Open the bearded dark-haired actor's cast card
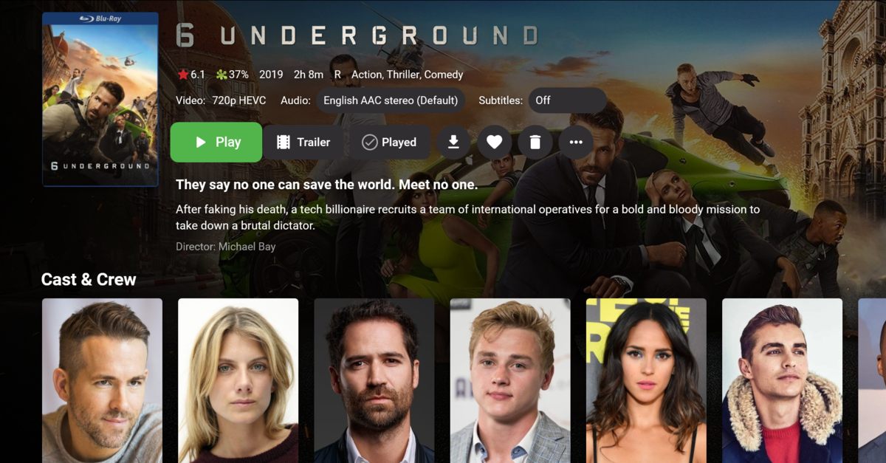Image resolution: width=886 pixels, height=463 pixels. (x=374, y=380)
